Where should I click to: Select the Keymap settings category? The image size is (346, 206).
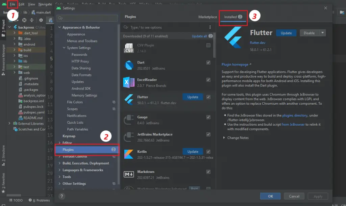pyautogui.click(x=69, y=136)
